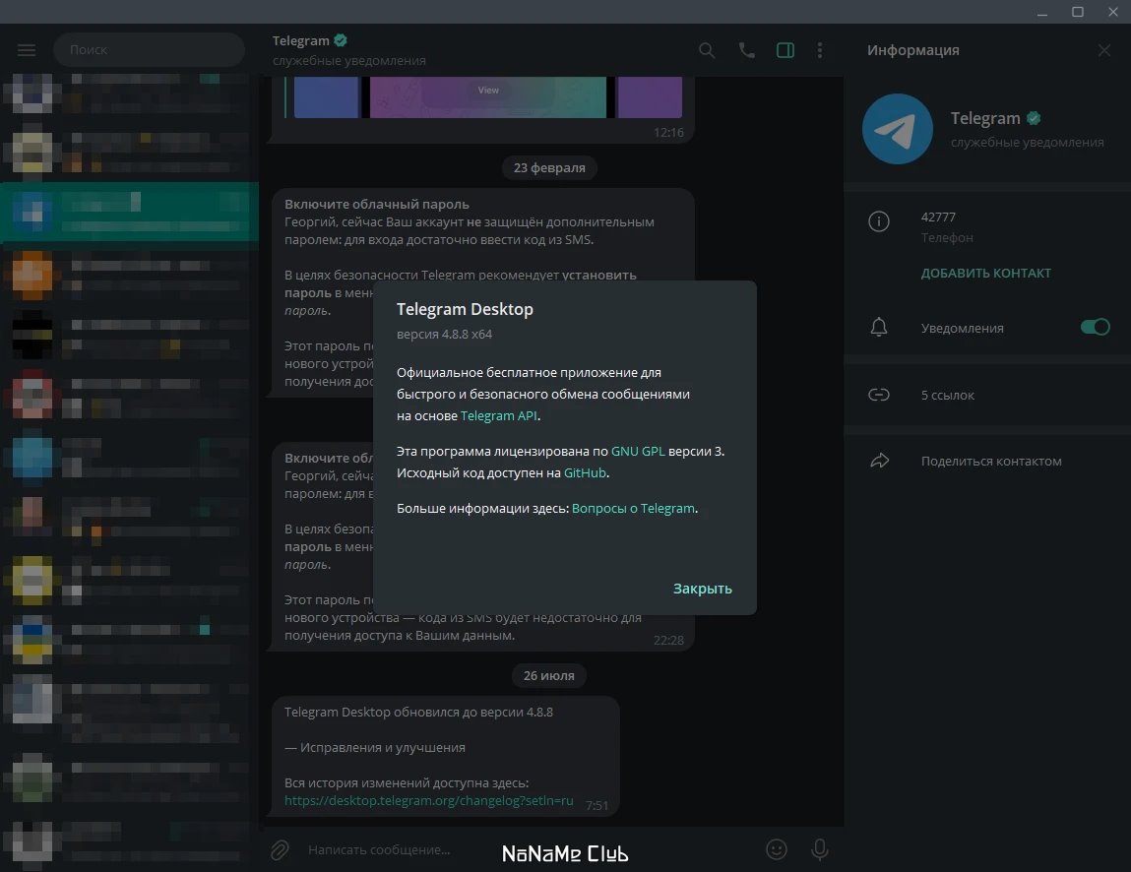Viewport: 1131px width, 872px height.
Task: Click the info circle icon beside 42777
Action: tap(879, 220)
